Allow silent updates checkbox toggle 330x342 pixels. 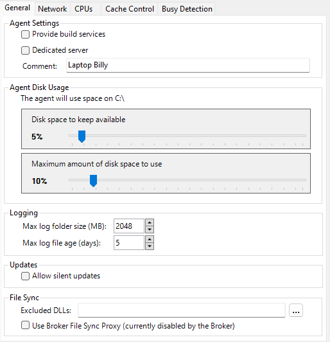click(25, 276)
